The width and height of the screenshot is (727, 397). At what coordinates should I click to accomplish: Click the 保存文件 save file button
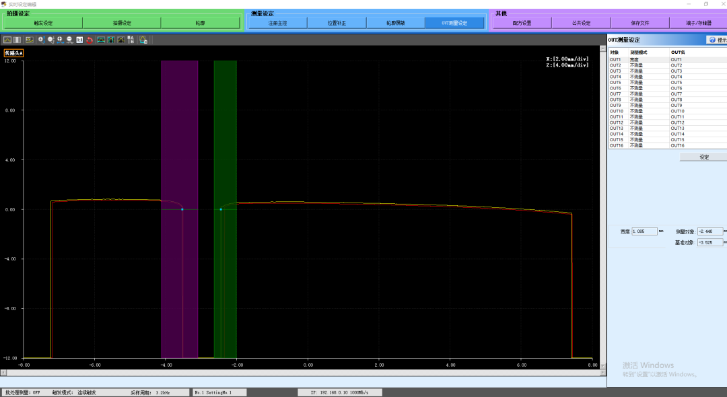[640, 23]
